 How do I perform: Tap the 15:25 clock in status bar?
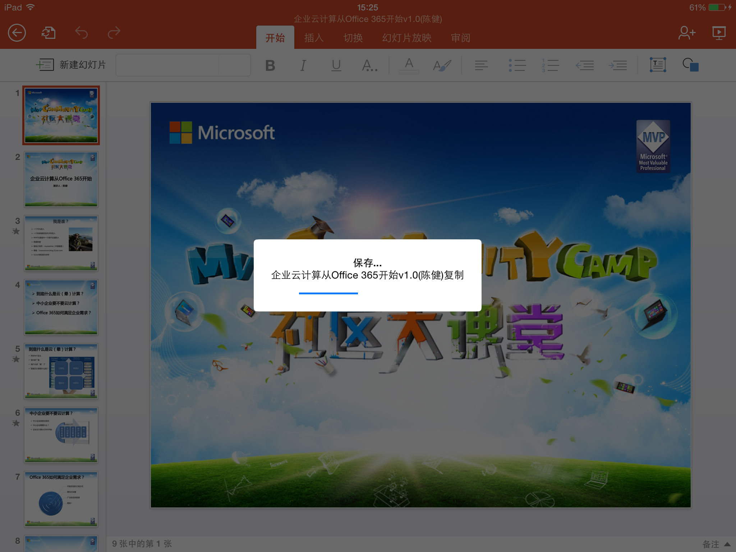coord(367,7)
